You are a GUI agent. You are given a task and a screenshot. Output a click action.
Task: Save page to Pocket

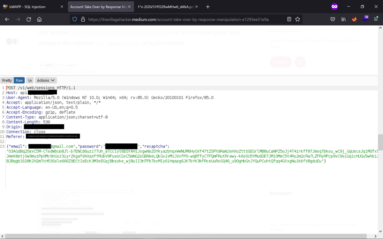point(333,19)
